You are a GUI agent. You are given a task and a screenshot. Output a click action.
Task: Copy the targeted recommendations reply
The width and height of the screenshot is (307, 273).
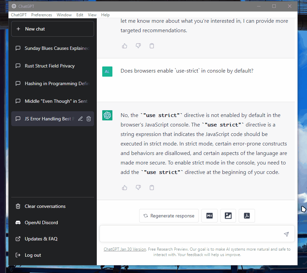(x=152, y=46)
